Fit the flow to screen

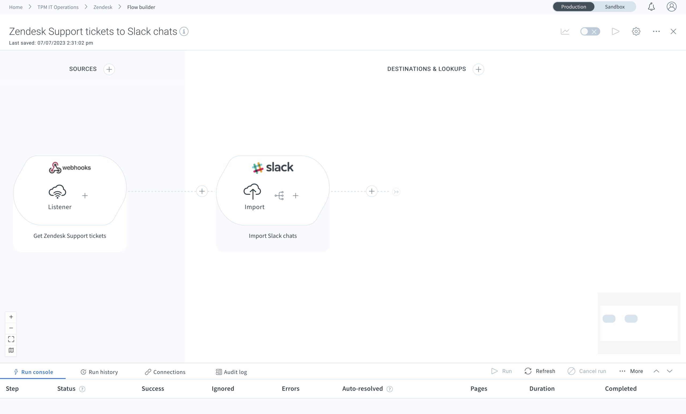tap(11, 339)
